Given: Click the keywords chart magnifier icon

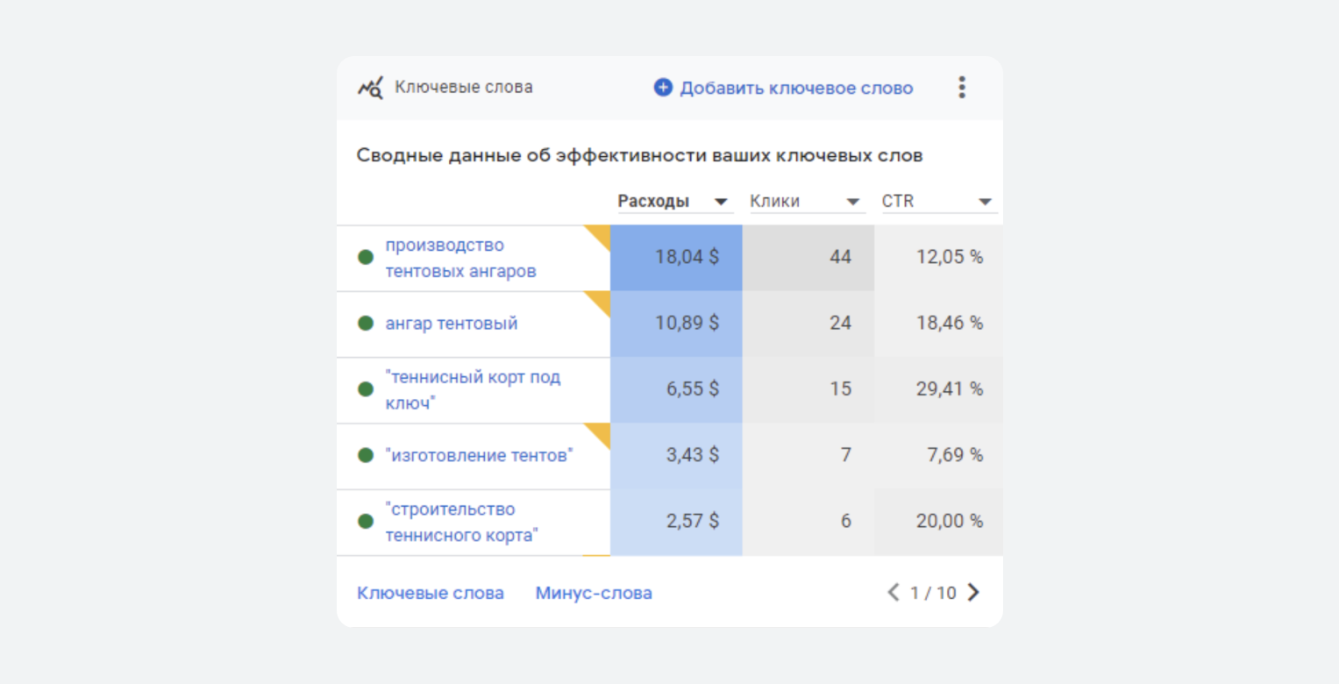Looking at the screenshot, I should (x=370, y=88).
